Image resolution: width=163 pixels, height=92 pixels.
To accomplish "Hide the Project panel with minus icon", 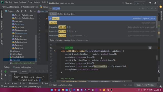I will click(x=35, y=11).
